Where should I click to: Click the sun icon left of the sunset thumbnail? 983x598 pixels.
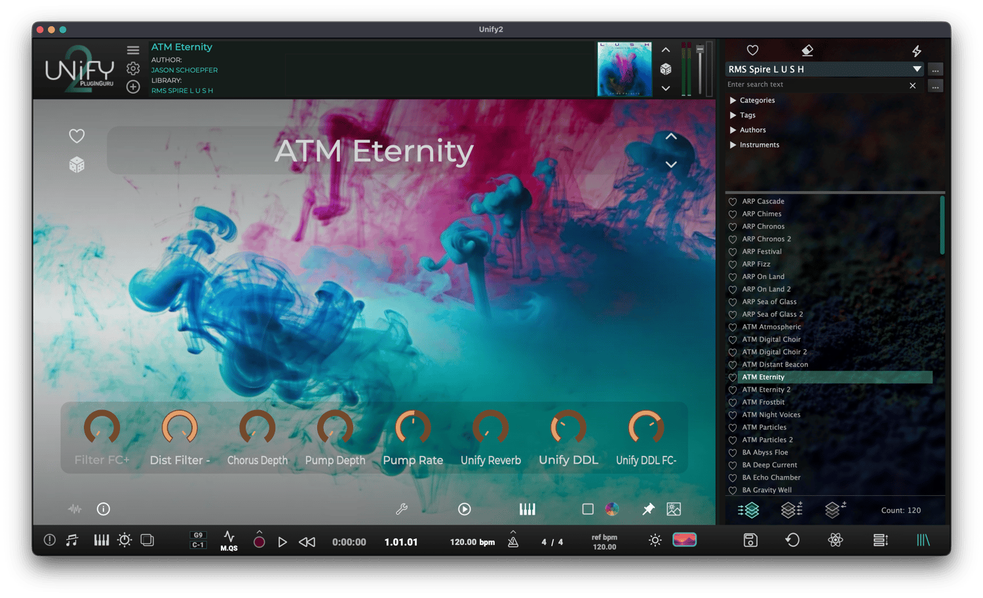tap(655, 540)
